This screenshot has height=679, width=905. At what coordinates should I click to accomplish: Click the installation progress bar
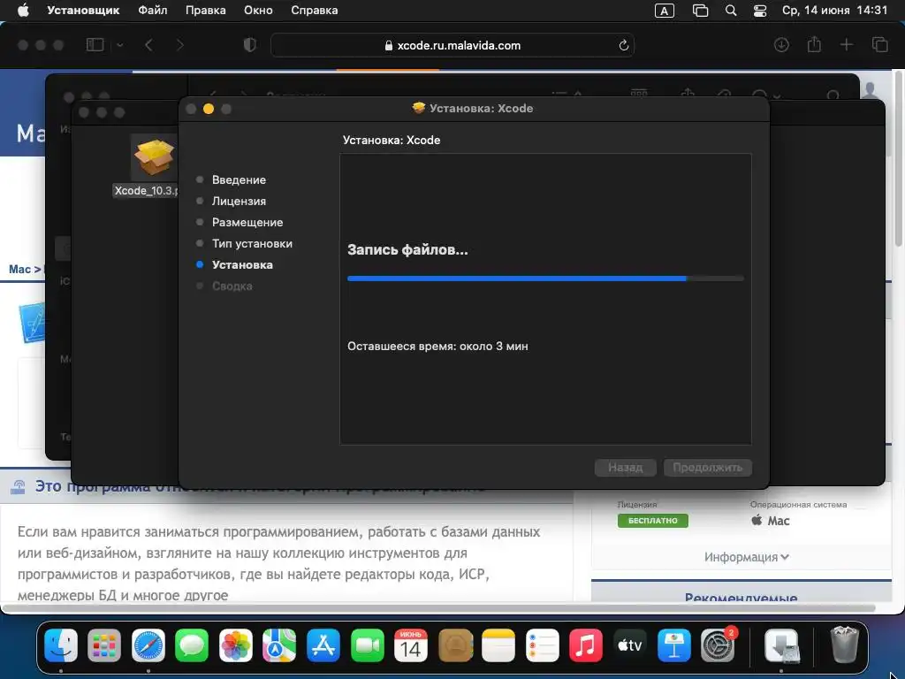point(545,278)
